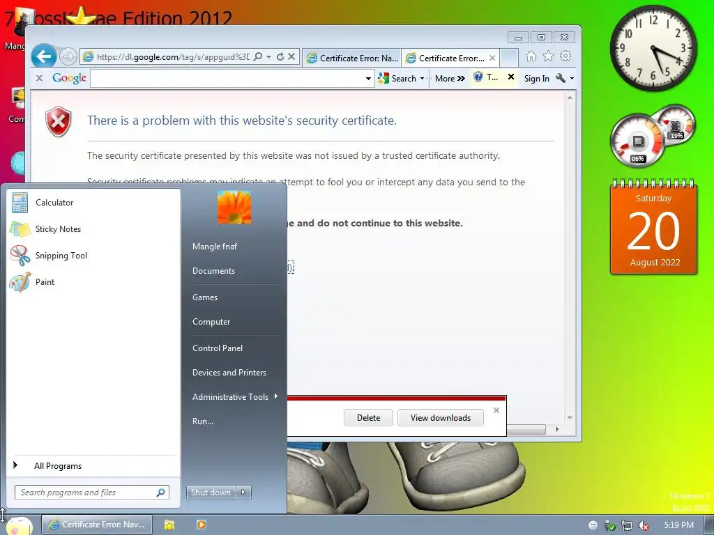This screenshot has width=714, height=535.
Task: Open a new blank tab
Action: (x=509, y=58)
